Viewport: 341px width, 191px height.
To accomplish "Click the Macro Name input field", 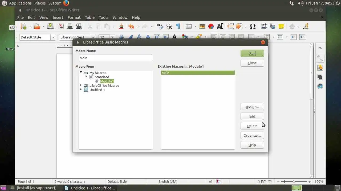I will (x=116, y=58).
